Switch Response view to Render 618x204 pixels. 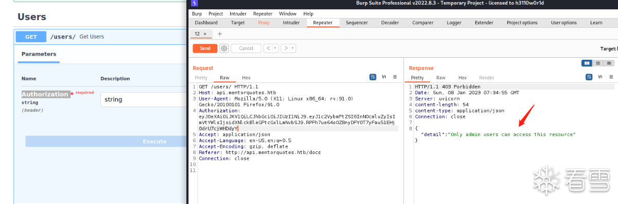(487, 77)
